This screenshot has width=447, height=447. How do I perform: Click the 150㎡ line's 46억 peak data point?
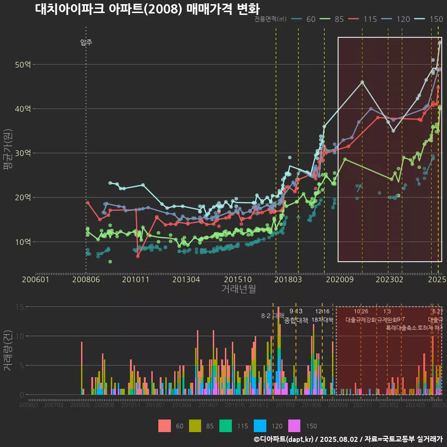click(x=362, y=82)
